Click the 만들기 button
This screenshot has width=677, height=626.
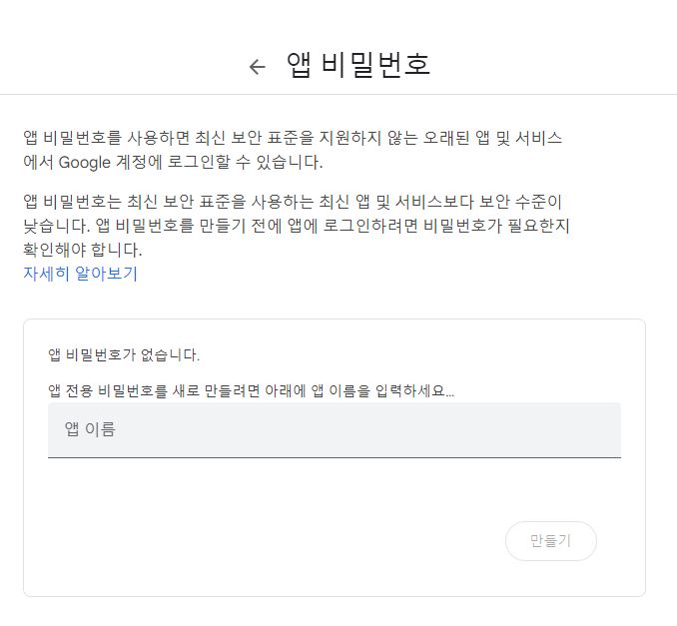[x=551, y=540]
